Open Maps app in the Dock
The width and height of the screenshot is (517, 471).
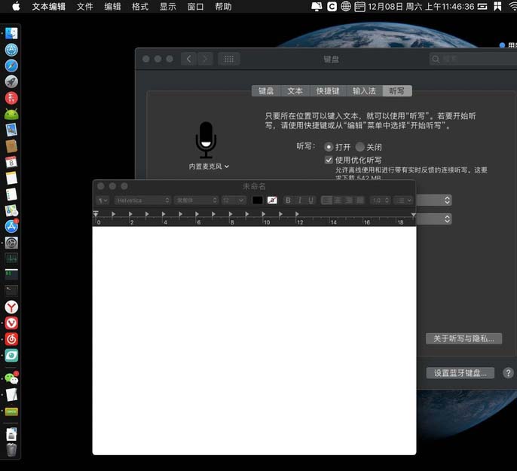[x=11, y=210]
